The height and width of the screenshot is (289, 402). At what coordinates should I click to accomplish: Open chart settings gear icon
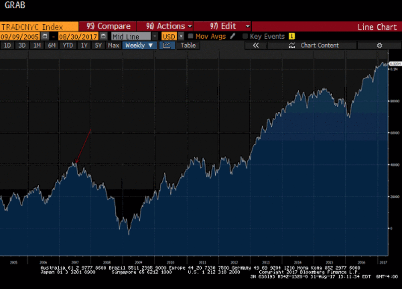point(379,45)
